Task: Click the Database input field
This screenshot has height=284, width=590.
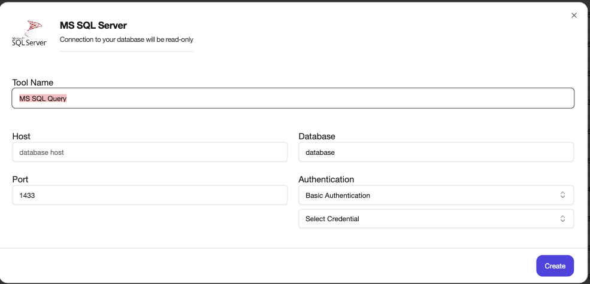Action: click(436, 152)
